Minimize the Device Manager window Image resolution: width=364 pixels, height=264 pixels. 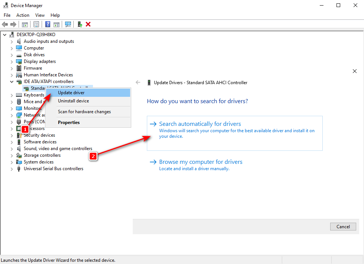coord(322,5)
